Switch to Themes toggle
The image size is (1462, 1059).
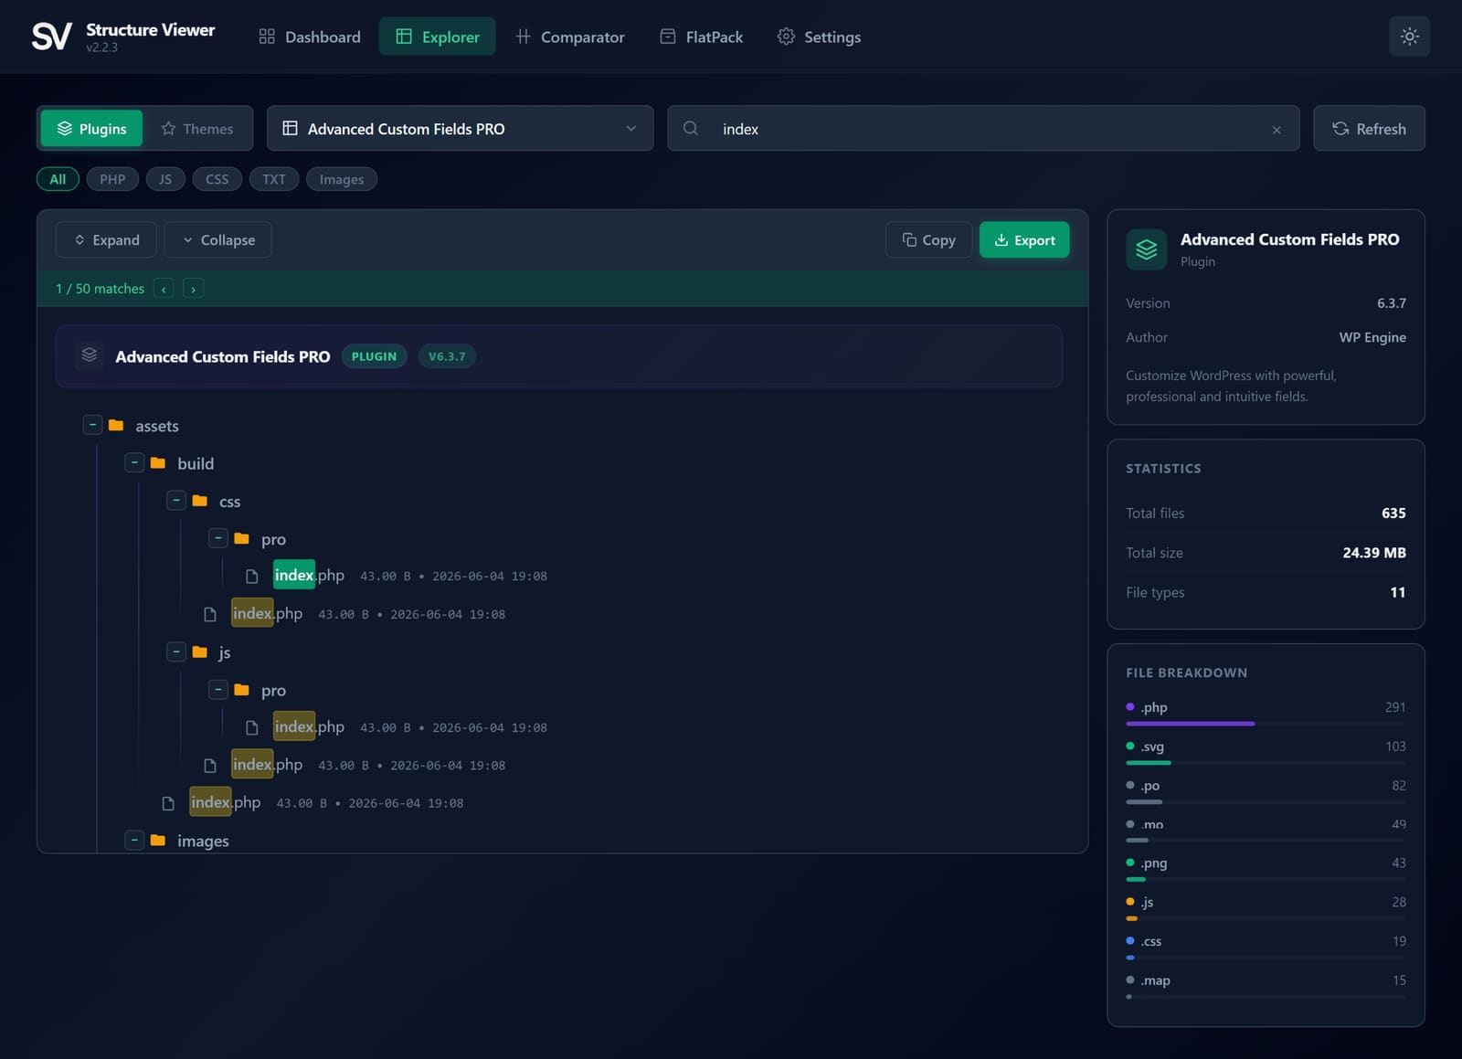pyautogui.click(x=197, y=129)
